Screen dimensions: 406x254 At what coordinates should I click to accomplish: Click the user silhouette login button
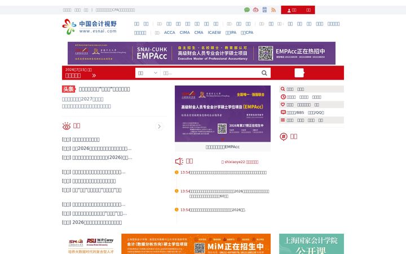click(292, 10)
